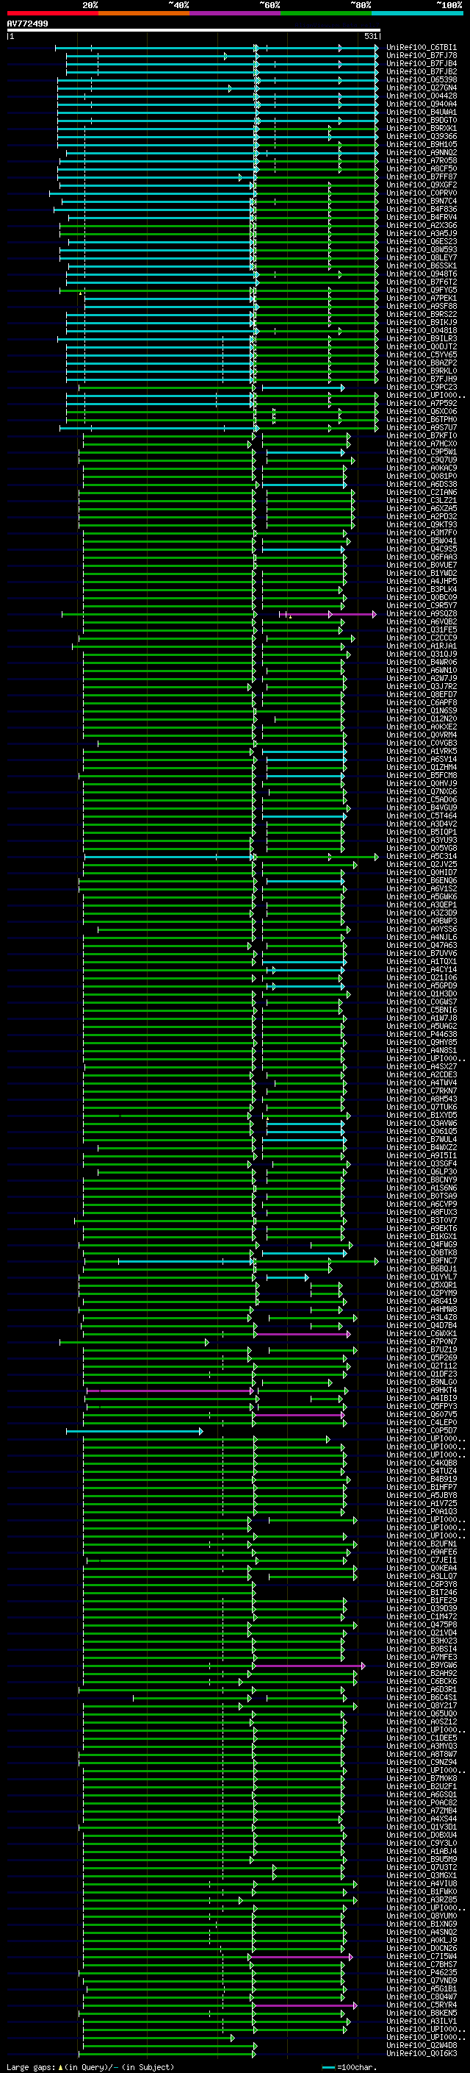Pick the UniRef100_Q1V3D1 entry name

click(x=422, y=1827)
